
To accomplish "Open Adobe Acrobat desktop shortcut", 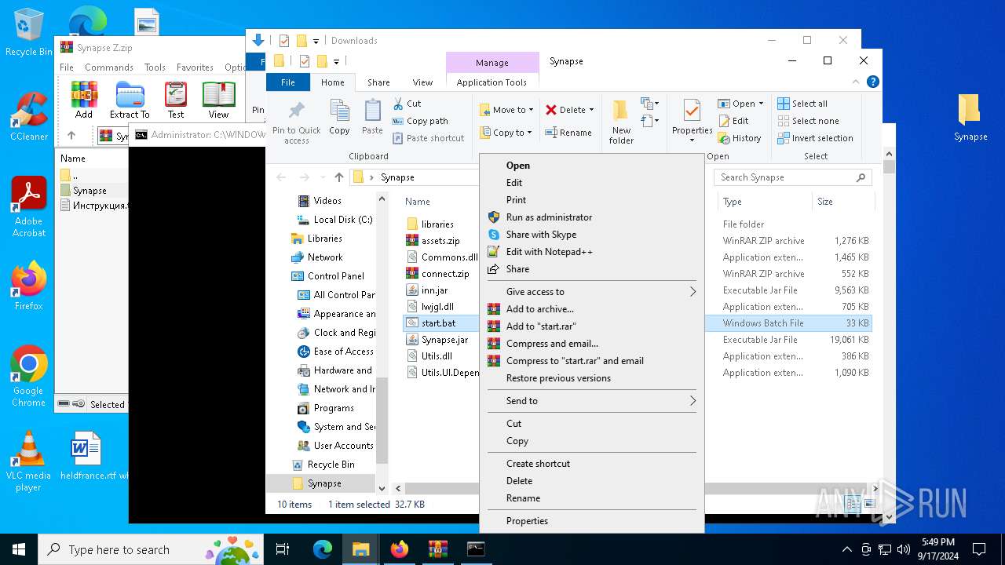I will click(29, 206).
